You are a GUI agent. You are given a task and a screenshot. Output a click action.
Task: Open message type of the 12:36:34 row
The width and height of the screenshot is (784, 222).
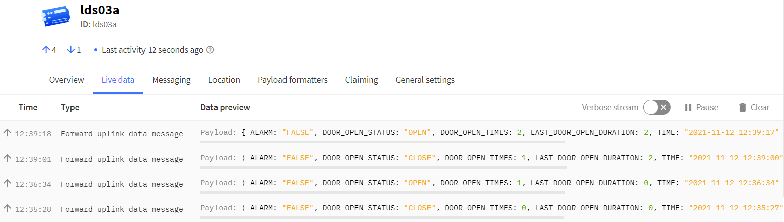pos(122,184)
